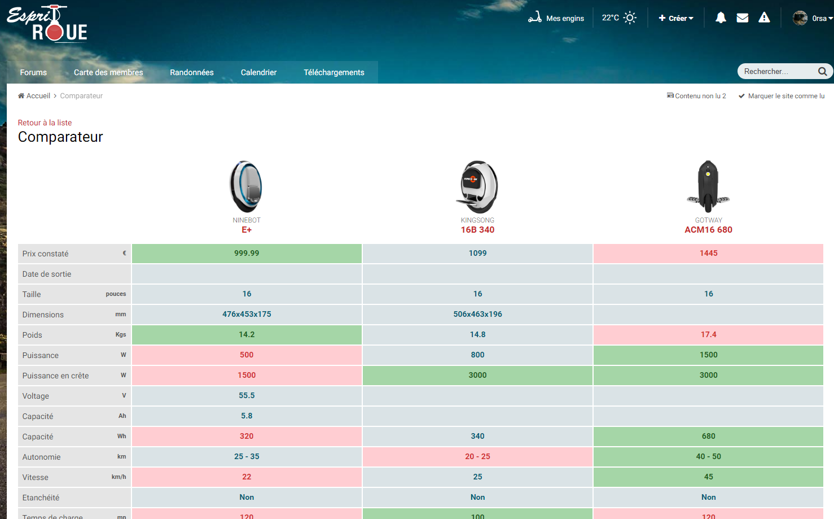Click the Gotway ACM16 wheel image

(708, 186)
